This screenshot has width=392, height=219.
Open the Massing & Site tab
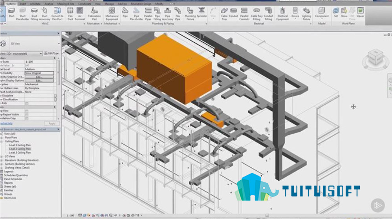(x=66, y=4)
